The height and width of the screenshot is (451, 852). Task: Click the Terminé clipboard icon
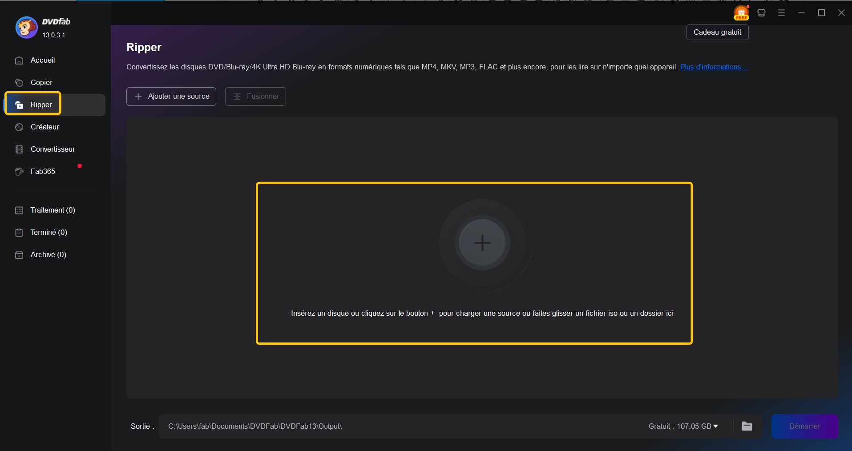pyautogui.click(x=19, y=233)
